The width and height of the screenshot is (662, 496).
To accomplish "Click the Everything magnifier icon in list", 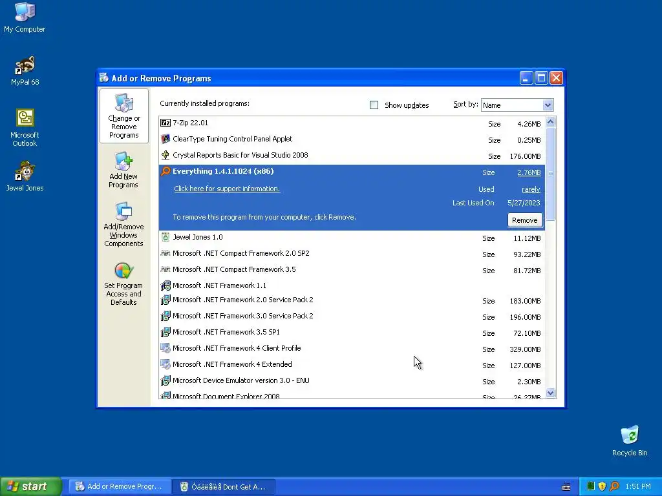I will click(165, 171).
